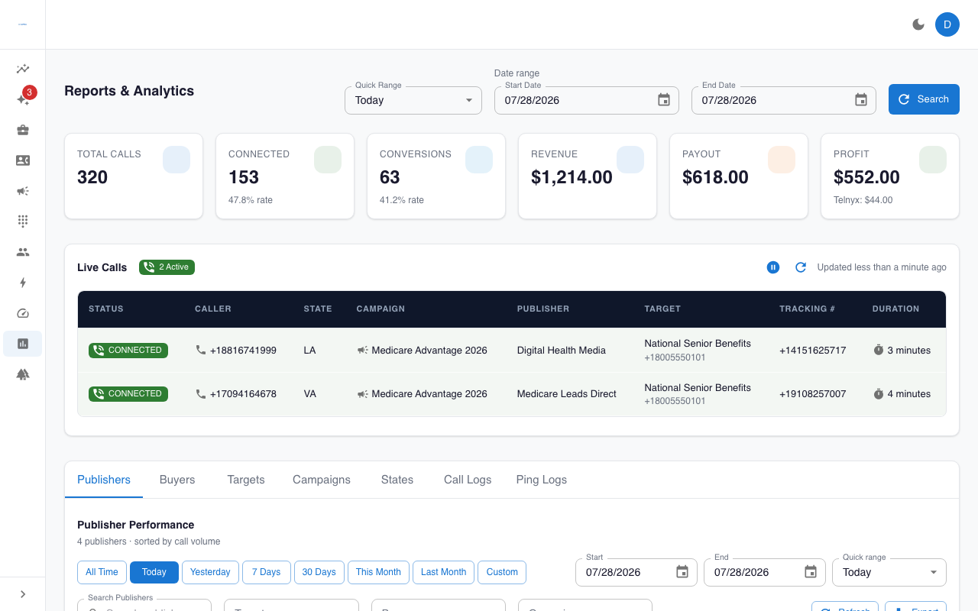Image resolution: width=978 pixels, height=611 pixels.
Task: Click caller number +17094164678
Action: click(243, 394)
